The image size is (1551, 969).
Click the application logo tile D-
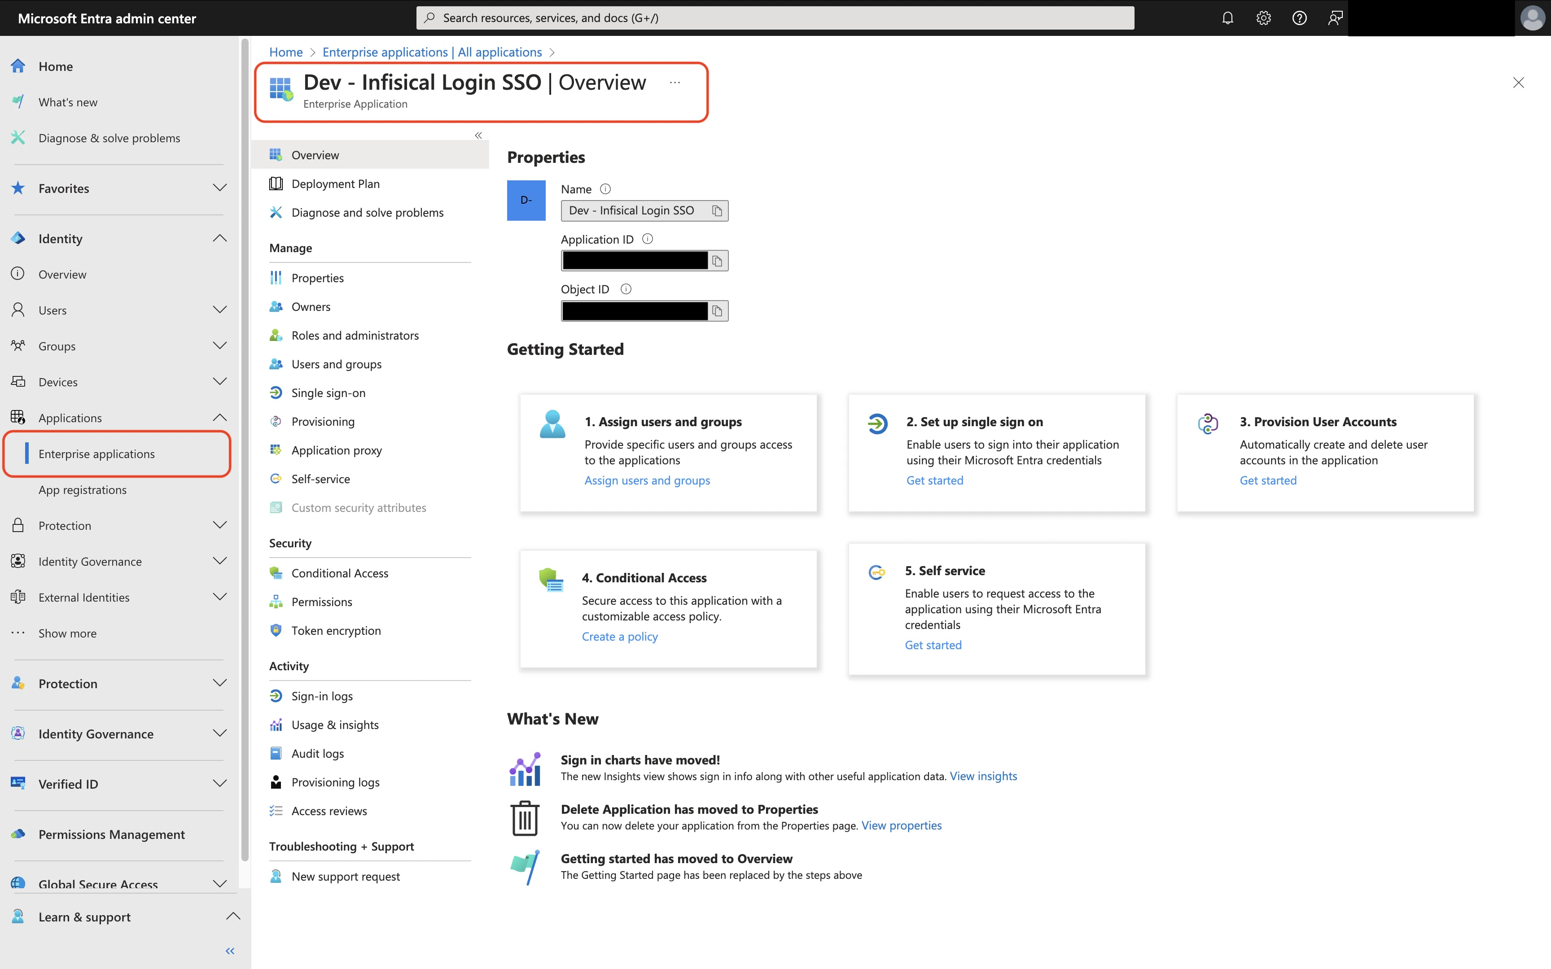(526, 201)
